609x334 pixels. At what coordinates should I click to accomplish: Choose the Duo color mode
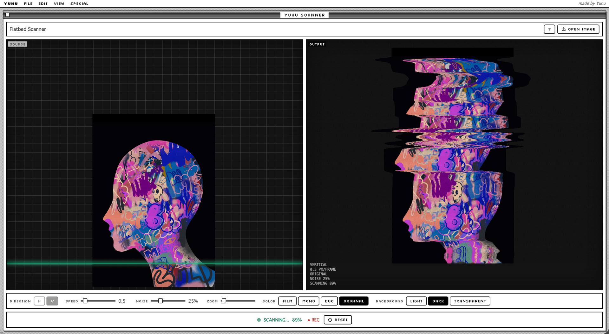[x=329, y=301]
